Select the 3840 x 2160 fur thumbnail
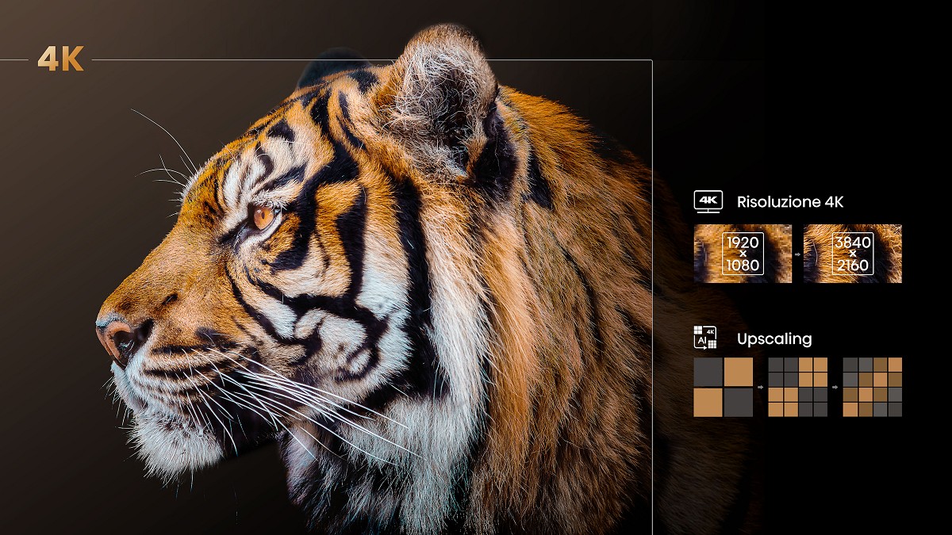 pyautogui.click(x=853, y=254)
